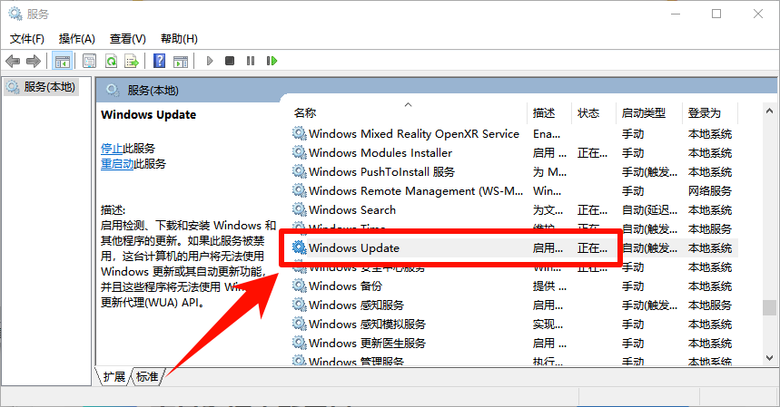780x407 pixels.
Task: Click gear icon beside Windows Modules Installer
Action: 299,152
